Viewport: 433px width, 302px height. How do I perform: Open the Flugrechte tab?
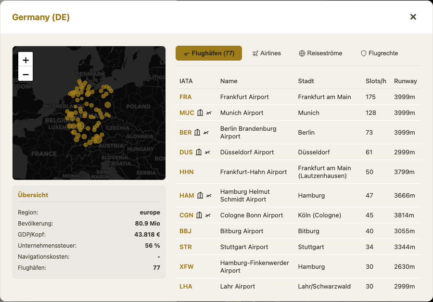380,53
